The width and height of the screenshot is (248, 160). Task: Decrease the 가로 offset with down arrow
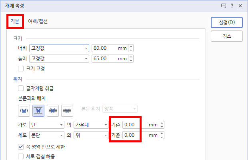pyautogui.click(x=162, y=127)
